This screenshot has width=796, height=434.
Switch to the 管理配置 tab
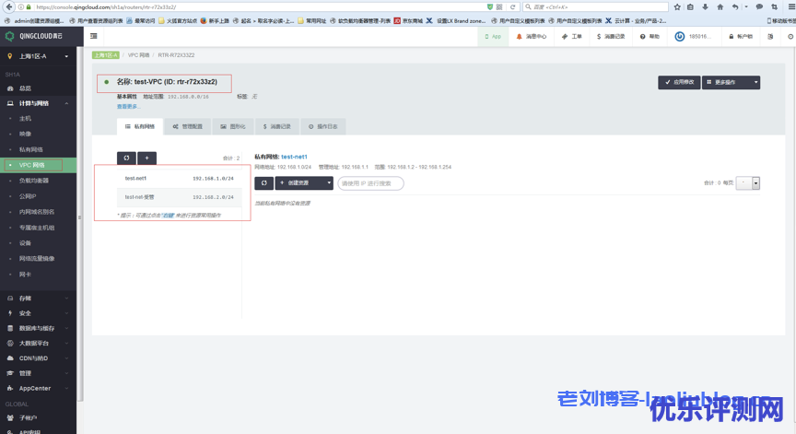[188, 126]
